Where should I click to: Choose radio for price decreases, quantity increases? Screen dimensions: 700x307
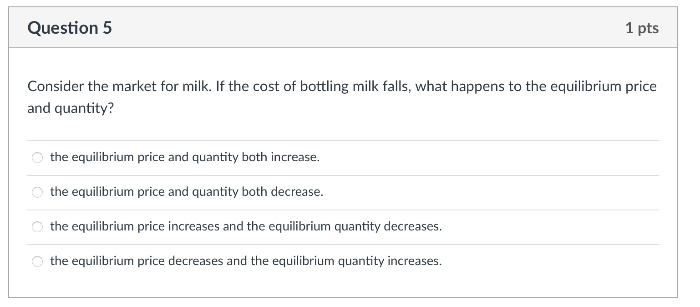point(37,262)
